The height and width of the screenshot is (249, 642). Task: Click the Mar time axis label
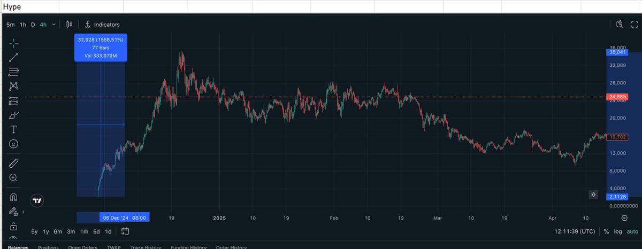click(438, 218)
